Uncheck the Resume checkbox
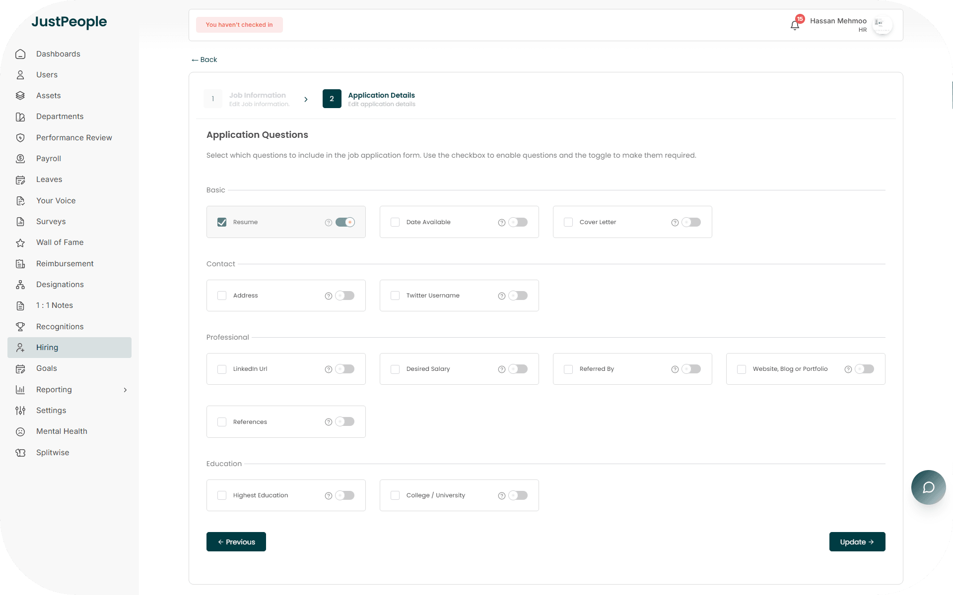Image resolution: width=953 pixels, height=595 pixels. [222, 222]
